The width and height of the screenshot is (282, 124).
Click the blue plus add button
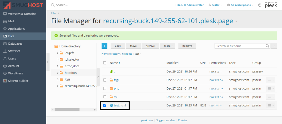(x=104, y=46)
